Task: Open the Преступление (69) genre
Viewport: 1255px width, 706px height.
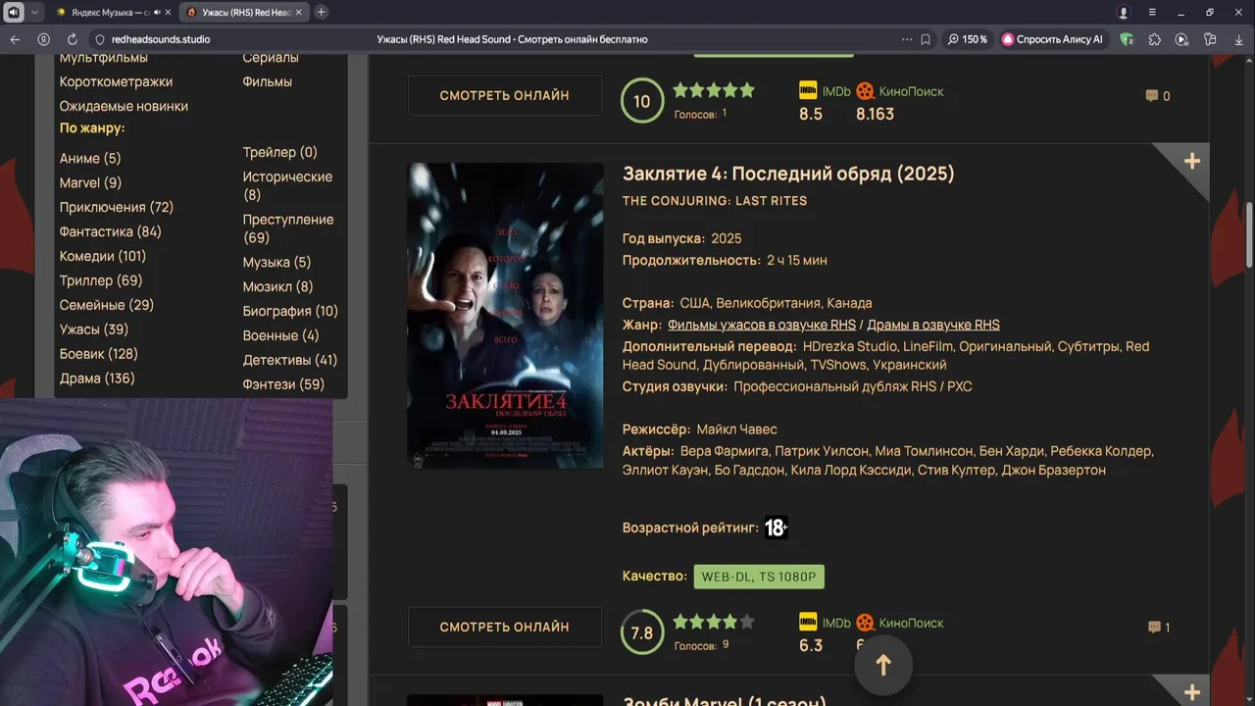Action: coord(288,227)
